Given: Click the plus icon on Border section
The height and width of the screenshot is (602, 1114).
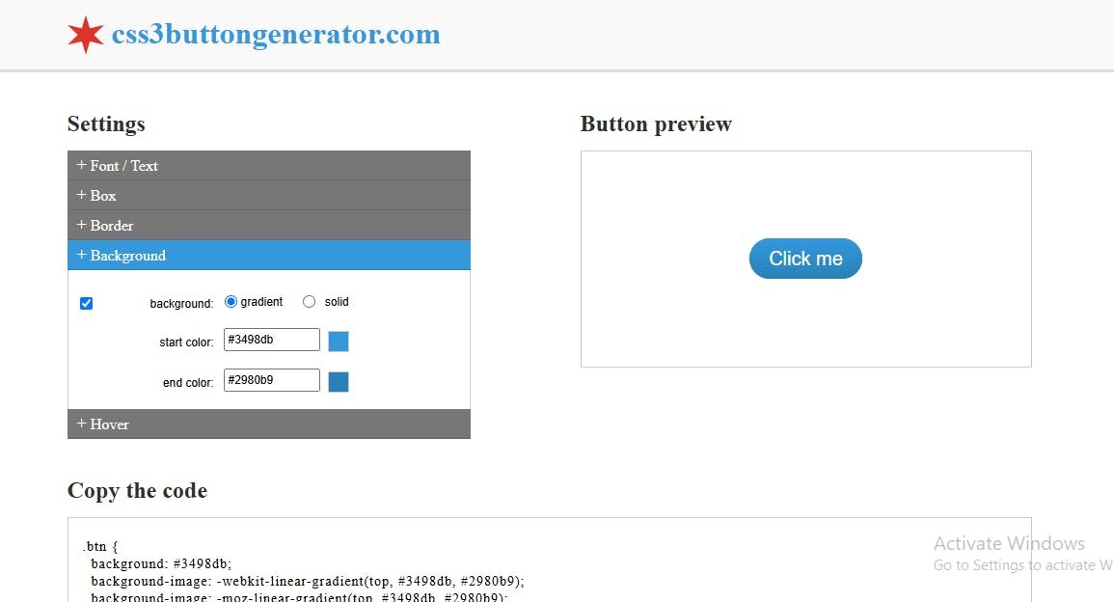Looking at the screenshot, I should point(81,225).
